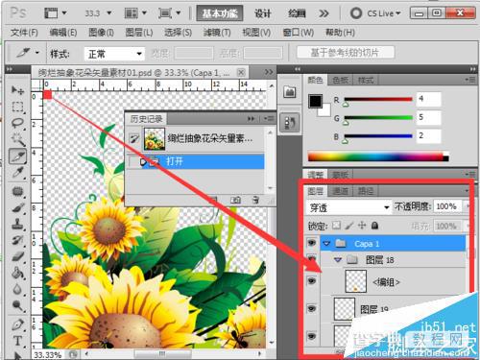Toggle visibility of layer below 图层 19
Viewport: 480px width, 360px height.
(x=312, y=336)
